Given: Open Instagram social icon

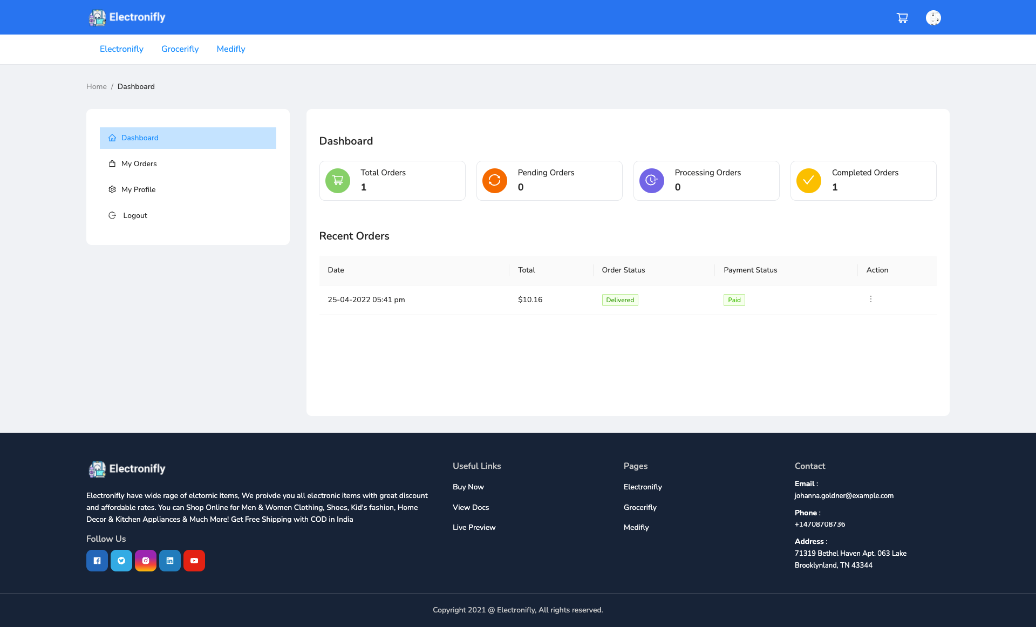Looking at the screenshot, I should (x=146, y=561).
